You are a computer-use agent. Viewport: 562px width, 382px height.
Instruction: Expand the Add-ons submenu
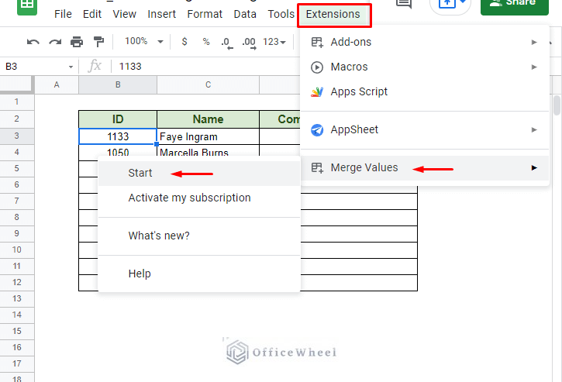pyautogui.click(x=424, y=43)
